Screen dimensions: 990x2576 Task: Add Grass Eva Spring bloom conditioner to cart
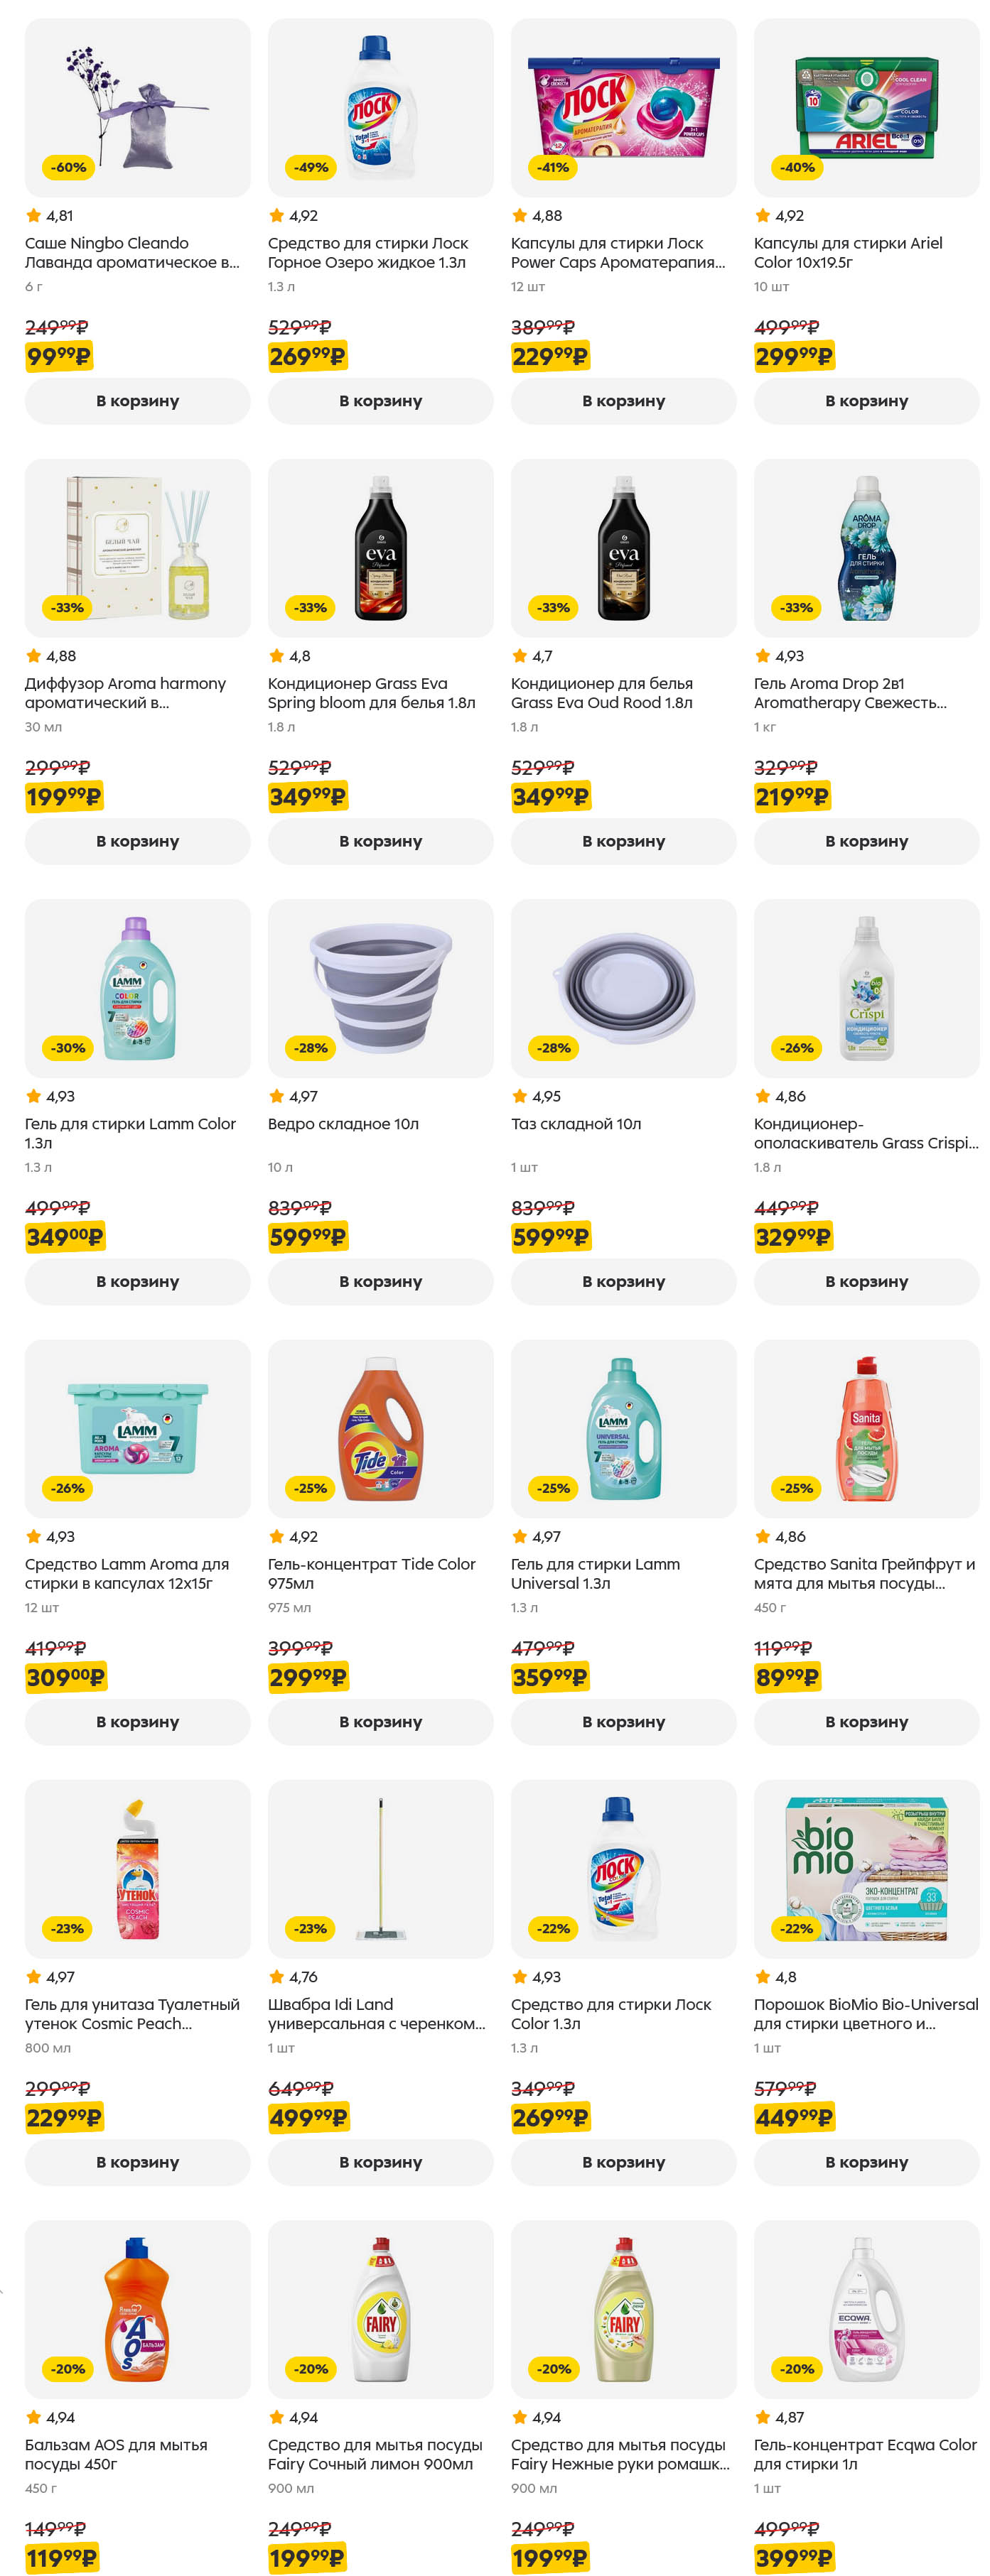coord(380,841)
